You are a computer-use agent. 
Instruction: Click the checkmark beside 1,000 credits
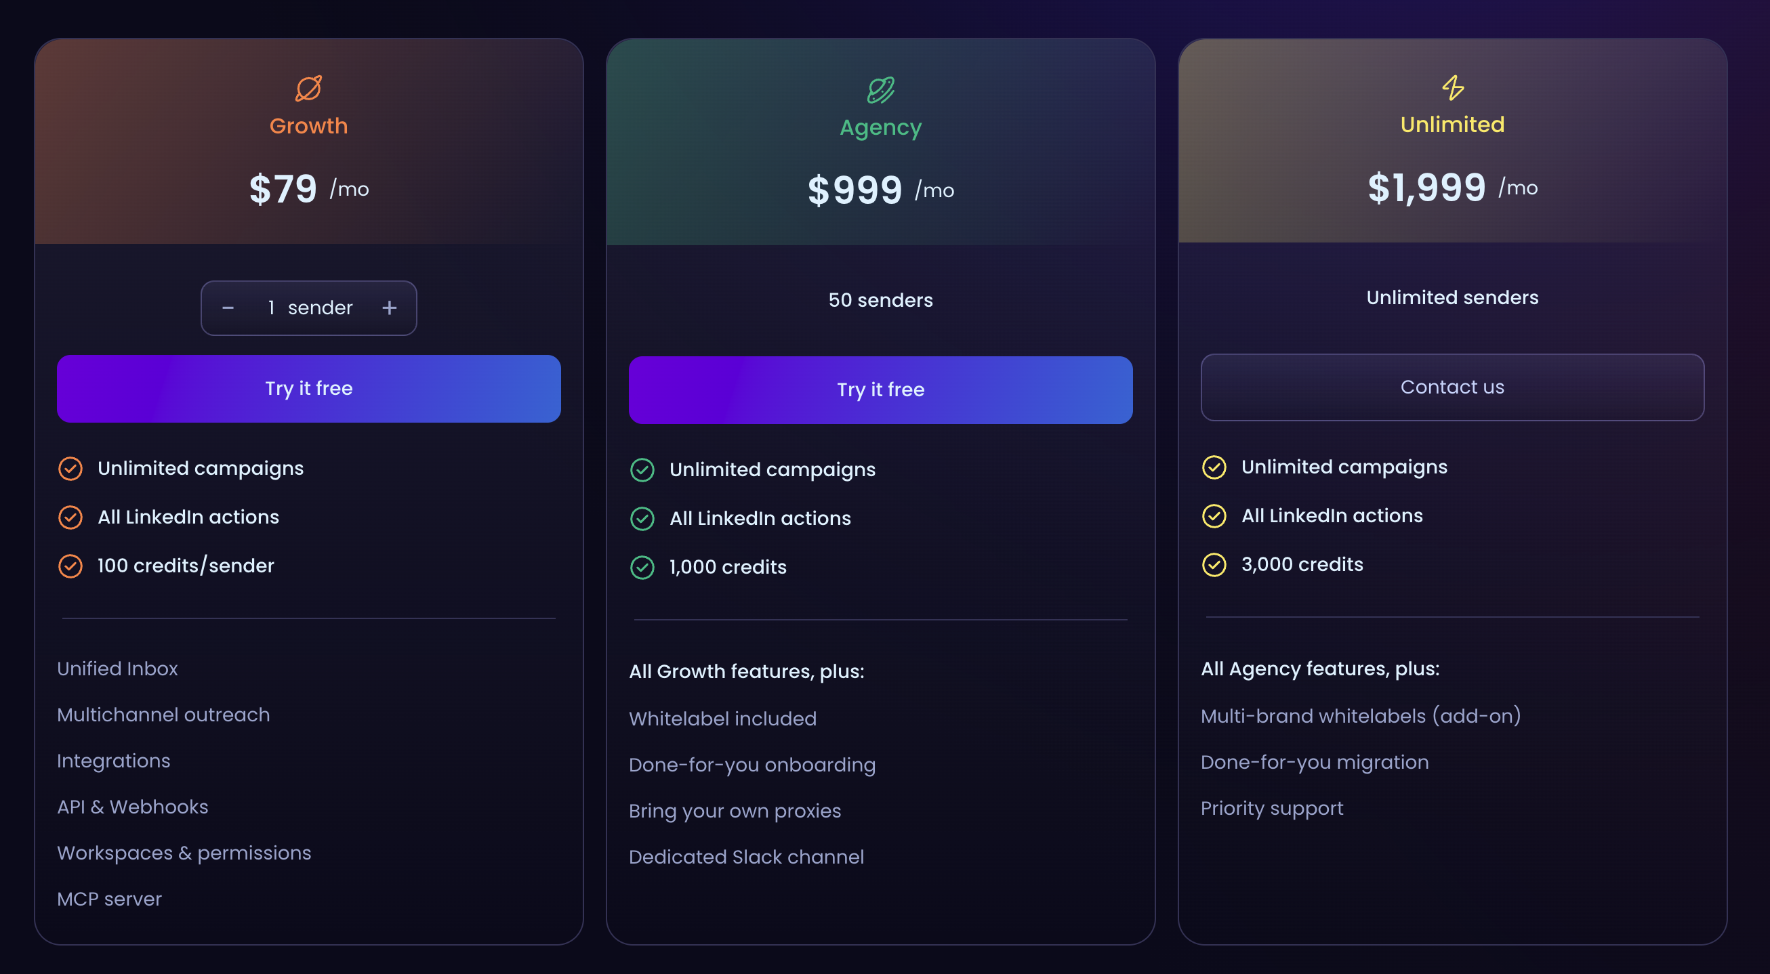click(x=642, y=568)
